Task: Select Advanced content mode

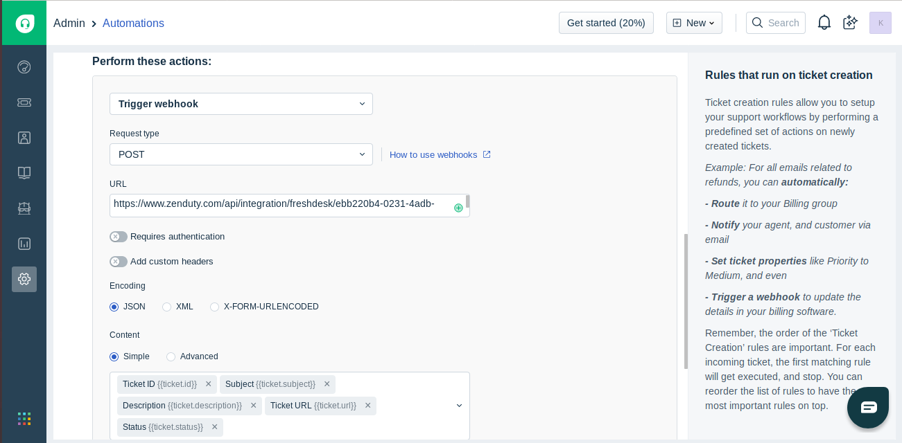Action: coord(171,356)
